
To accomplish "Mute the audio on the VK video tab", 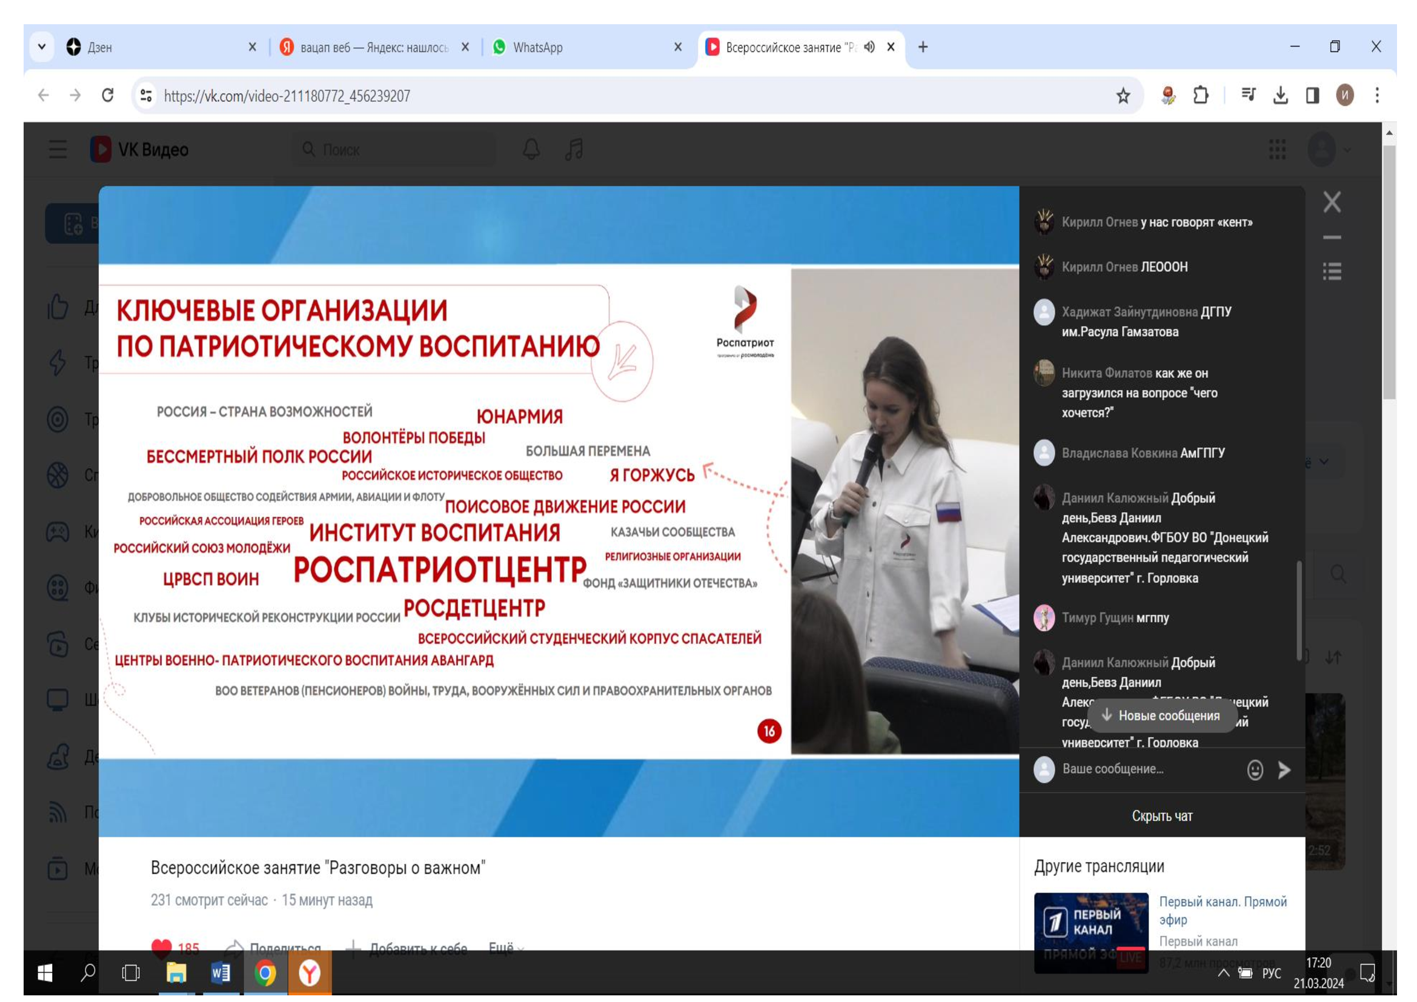I will 869,47.
